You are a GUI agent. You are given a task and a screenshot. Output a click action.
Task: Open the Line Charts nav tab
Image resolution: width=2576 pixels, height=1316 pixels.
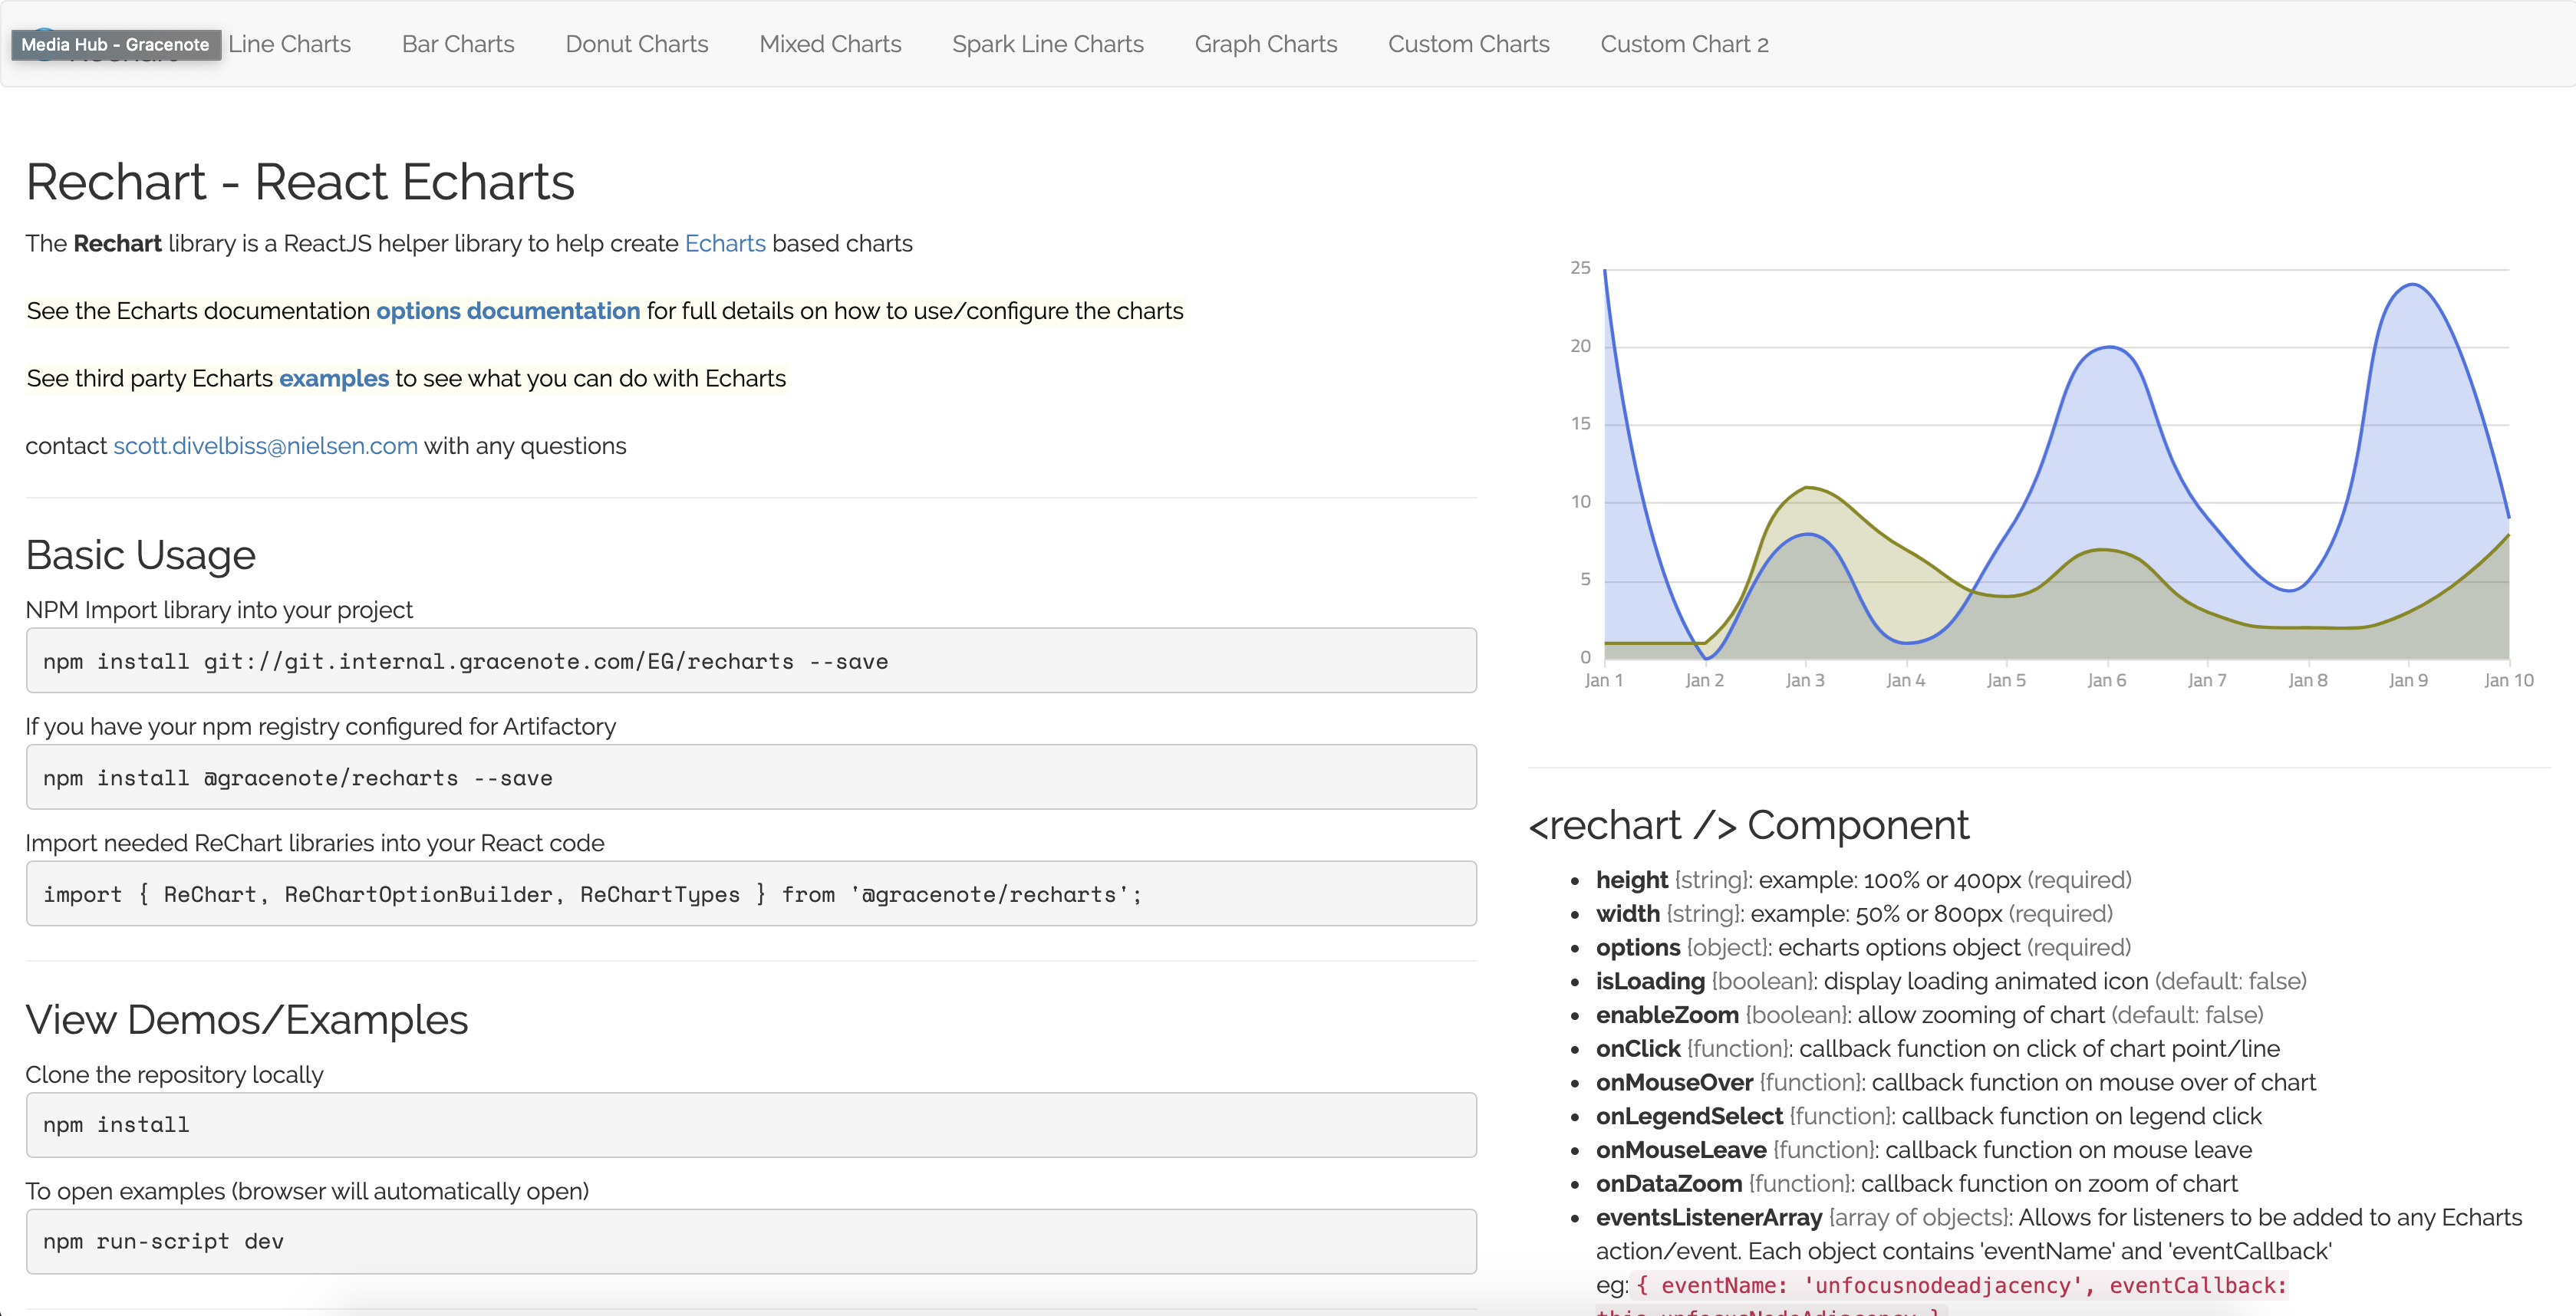point(289,44)
